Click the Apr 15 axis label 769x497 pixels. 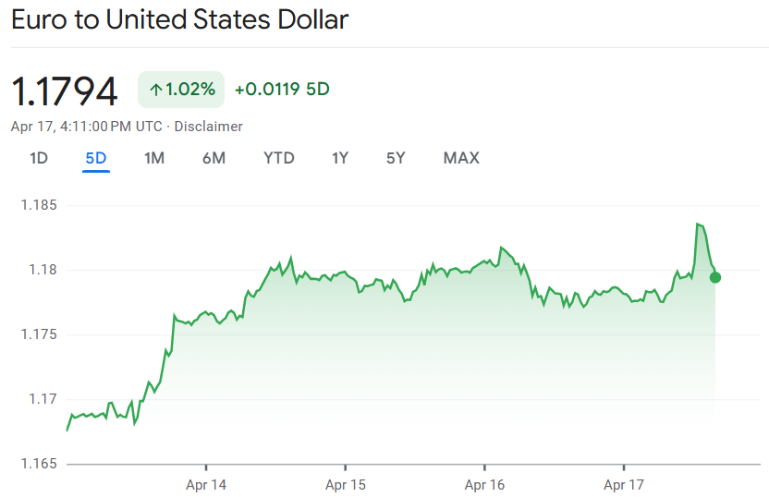[x=346, y=484]
